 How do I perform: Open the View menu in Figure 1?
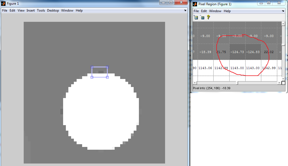click(21, 10)
